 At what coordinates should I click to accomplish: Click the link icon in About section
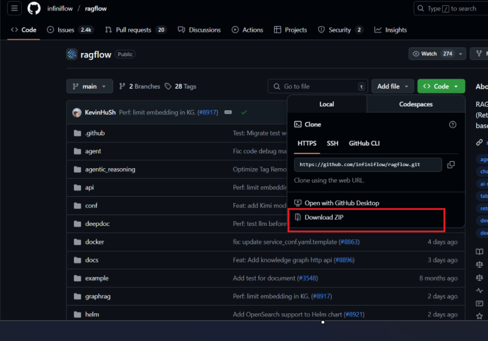(479, 143)
